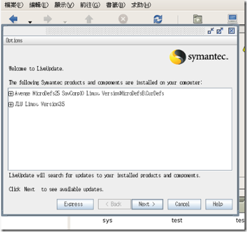This screenshot has width=247, height=232.
Task: Minimize the LiveUpdate dialog
Action: pos(210,31)
